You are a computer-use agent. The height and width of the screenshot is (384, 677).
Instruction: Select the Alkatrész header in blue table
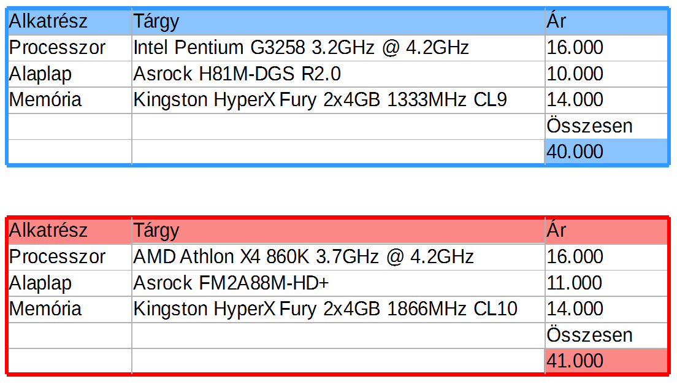click(x=48, y=21)
